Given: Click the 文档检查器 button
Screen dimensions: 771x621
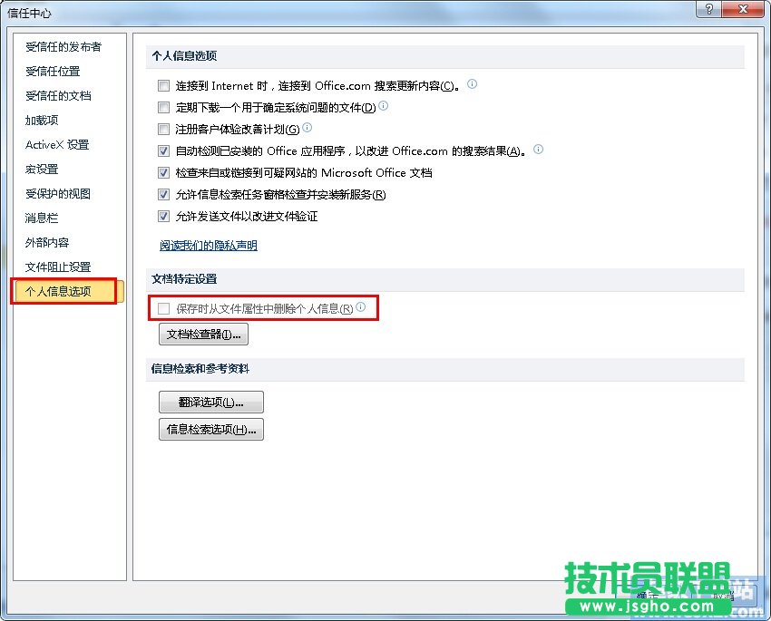Looking at the screenshot, I should point(203,335).
